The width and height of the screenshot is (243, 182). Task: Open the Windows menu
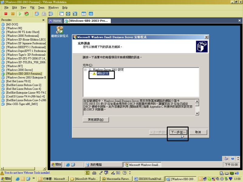click(x=53, y=8)
